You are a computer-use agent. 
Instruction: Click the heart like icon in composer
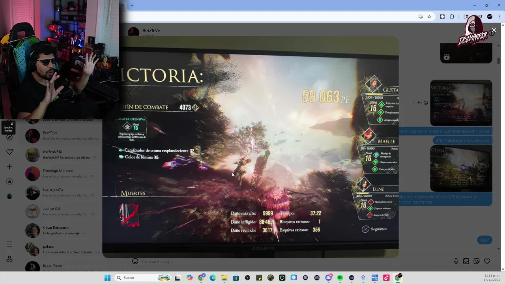(487, 261)
